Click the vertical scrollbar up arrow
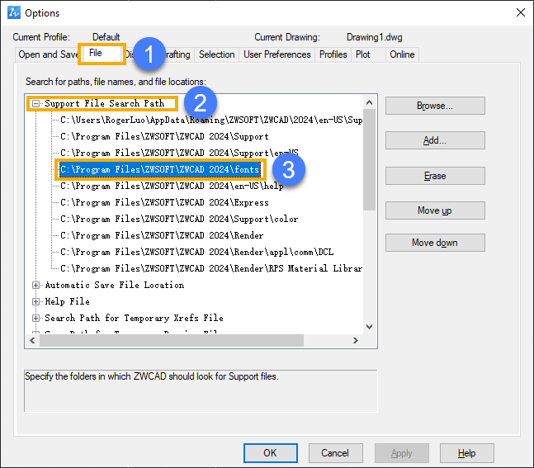The width and height of the screenshot is (534, 468). [370, 102]
